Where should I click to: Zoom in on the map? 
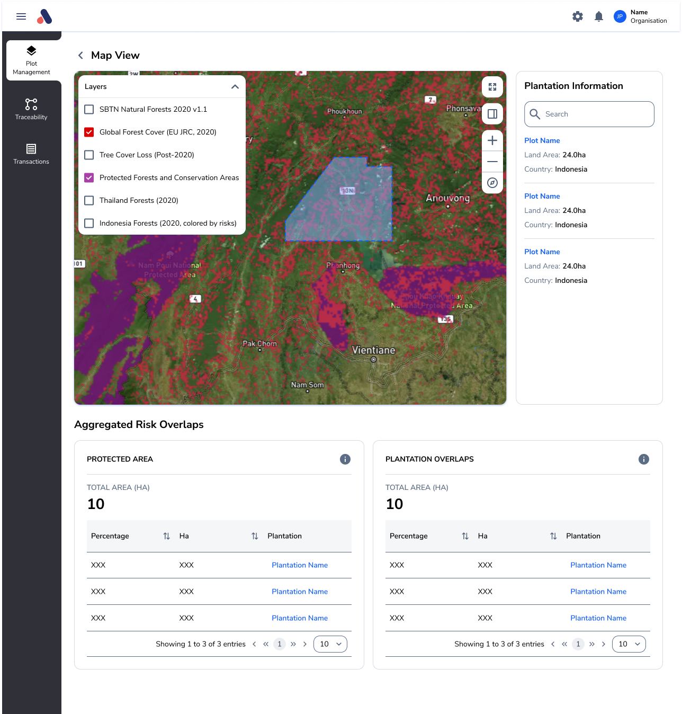[492, 140]
